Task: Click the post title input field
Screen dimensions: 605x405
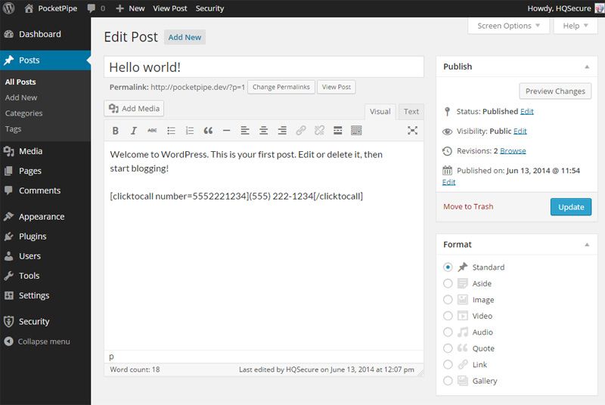Action: pyautogui.click(x=263, y=67)
